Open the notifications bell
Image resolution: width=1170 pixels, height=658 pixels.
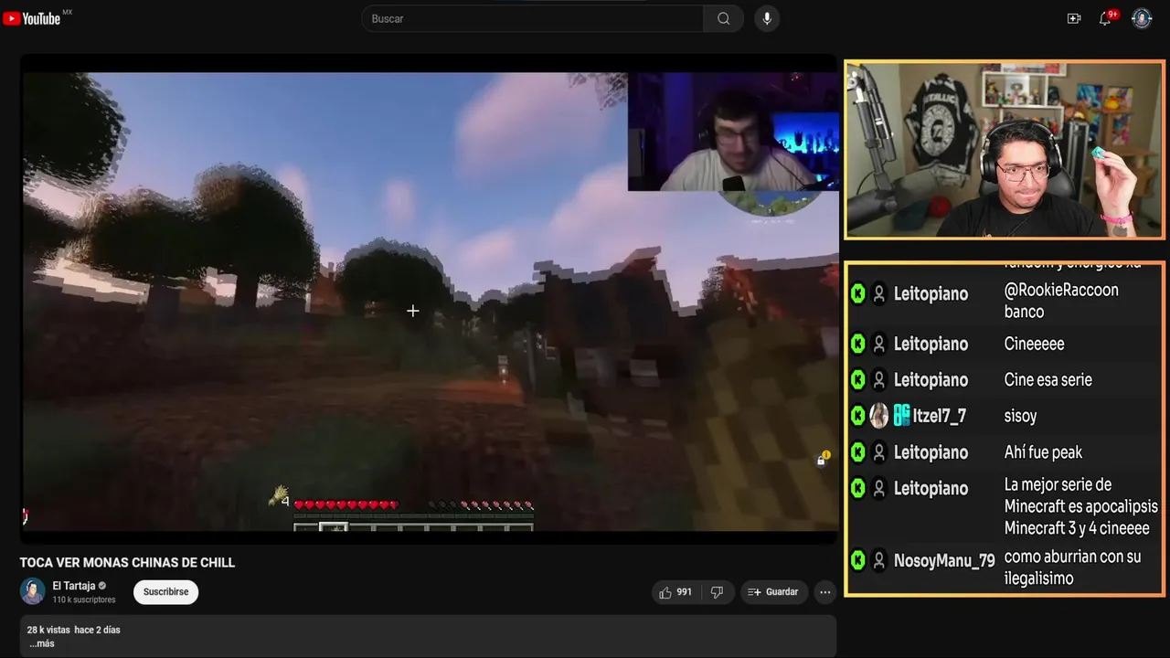pos(1105,18)
